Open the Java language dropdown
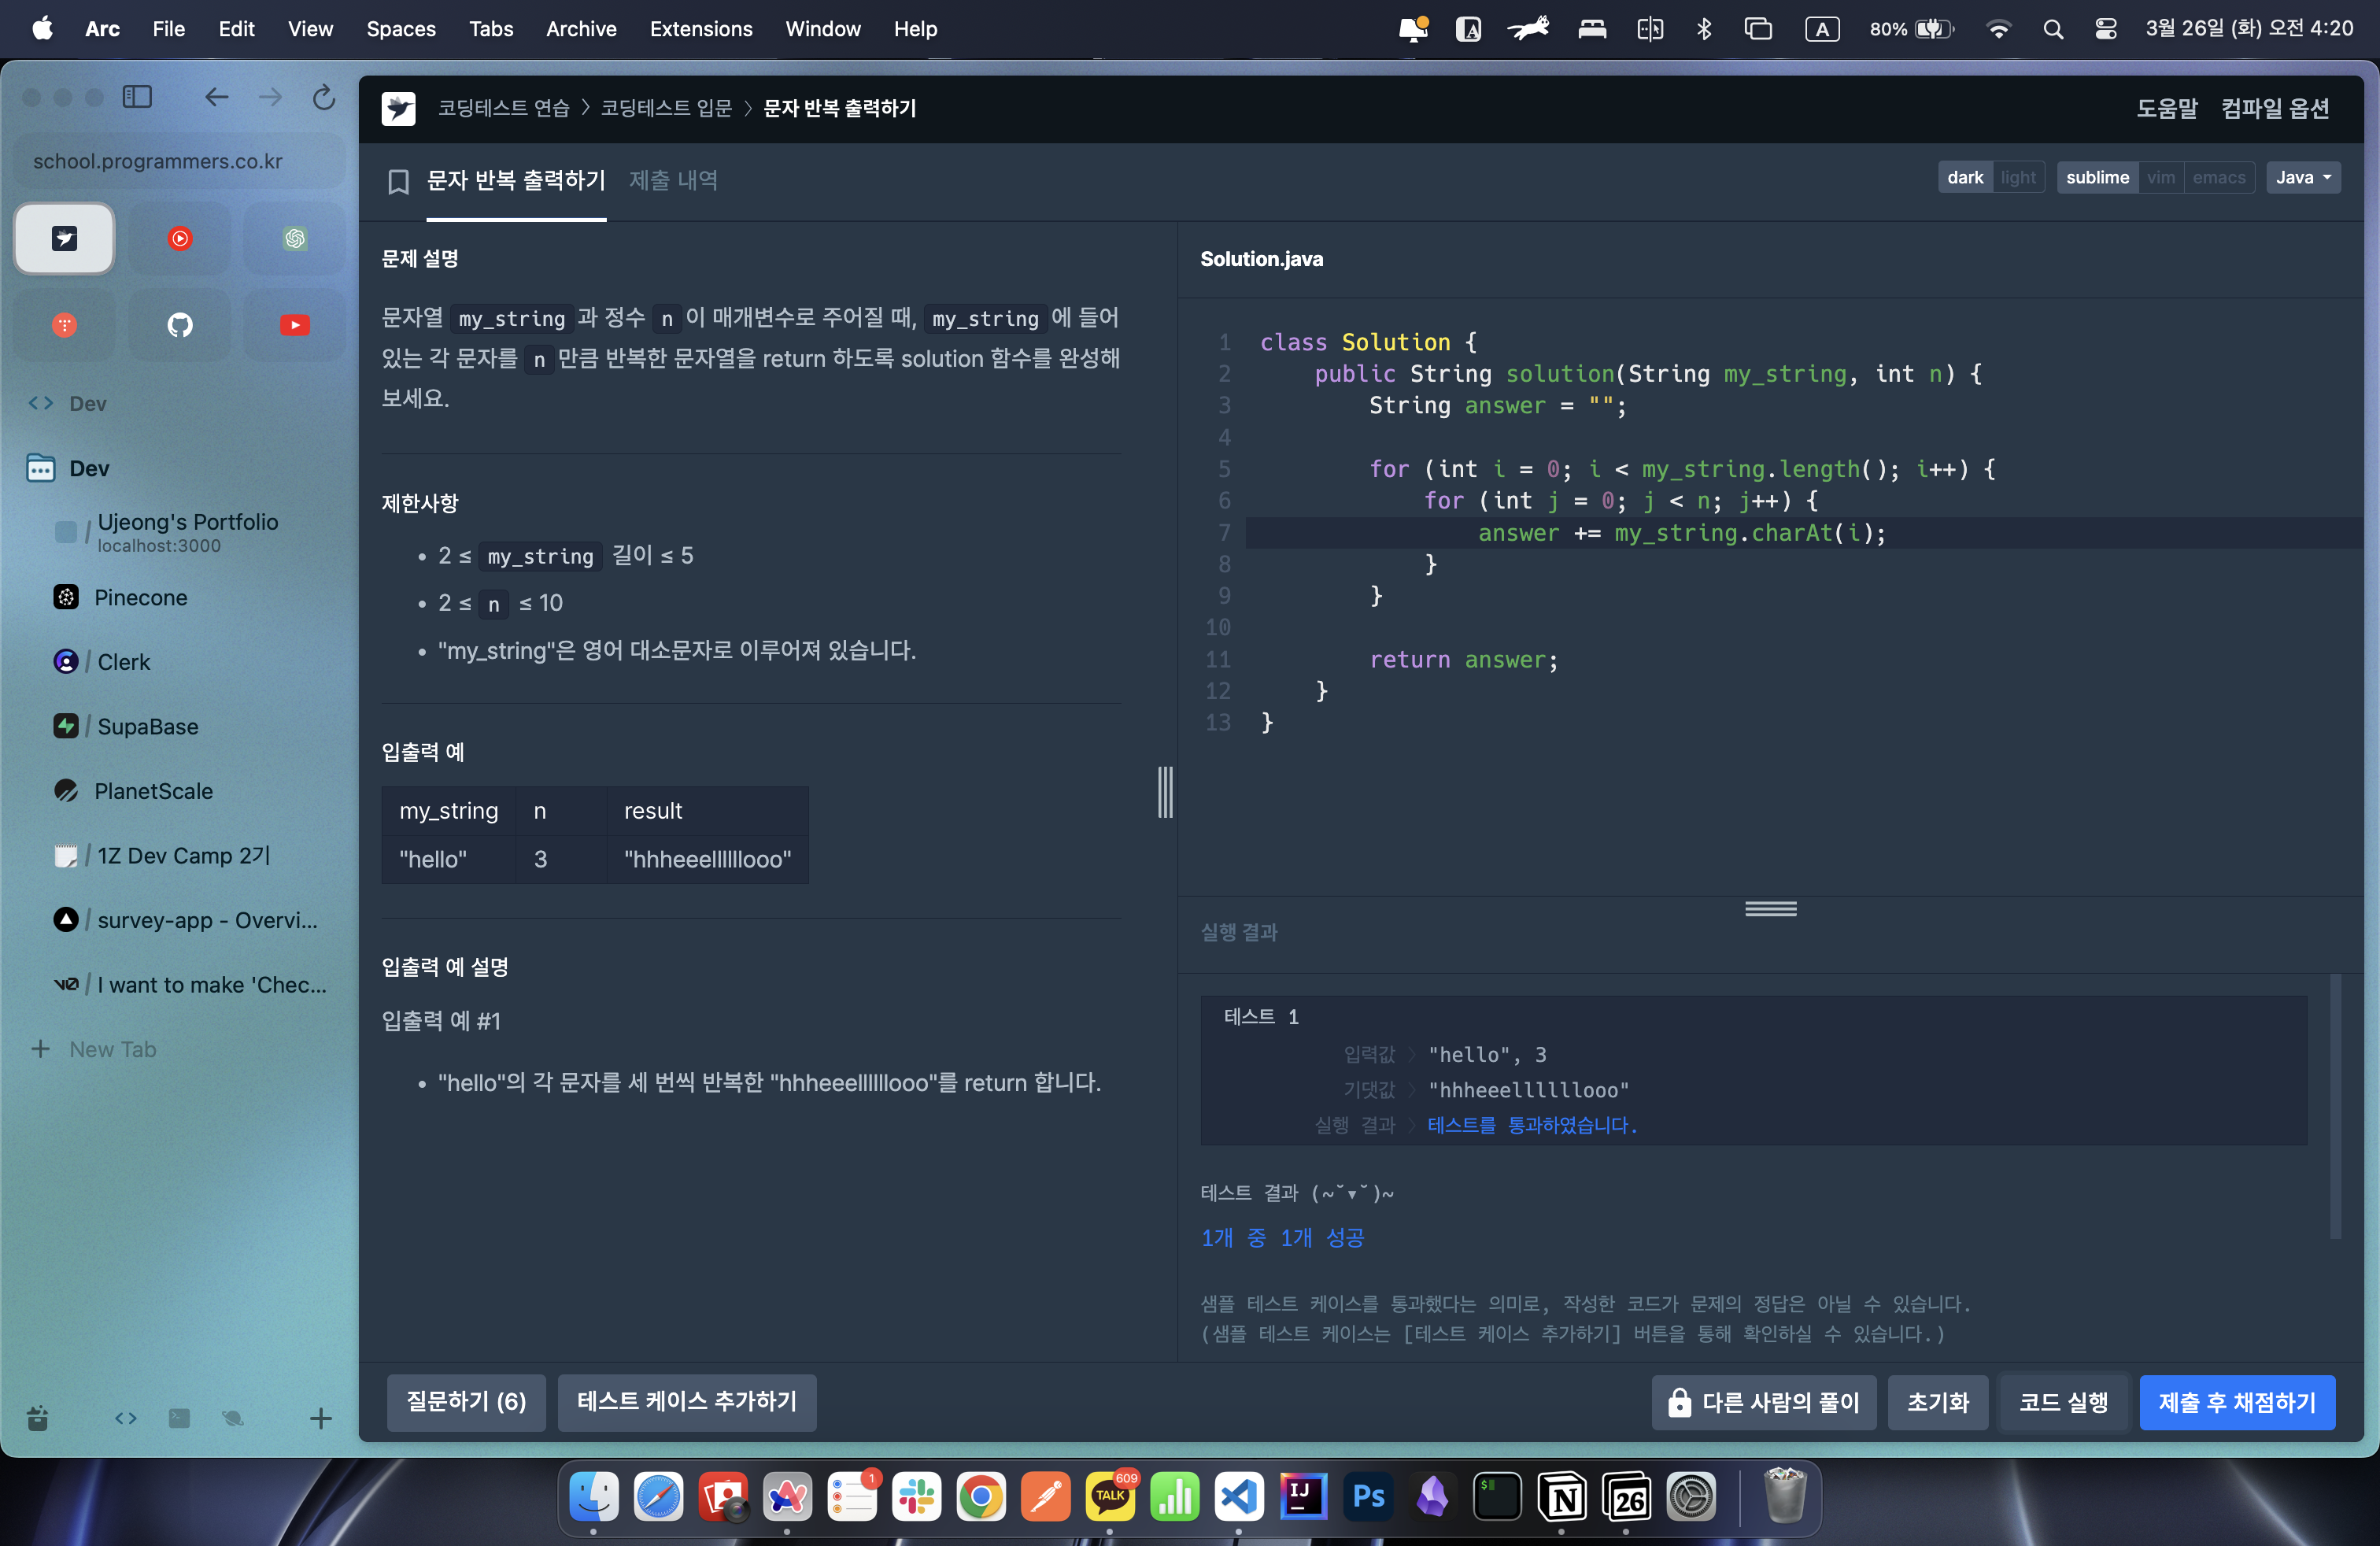Image resolution: width=2380 pixels, height=1546 pixels. (2302, 177)
